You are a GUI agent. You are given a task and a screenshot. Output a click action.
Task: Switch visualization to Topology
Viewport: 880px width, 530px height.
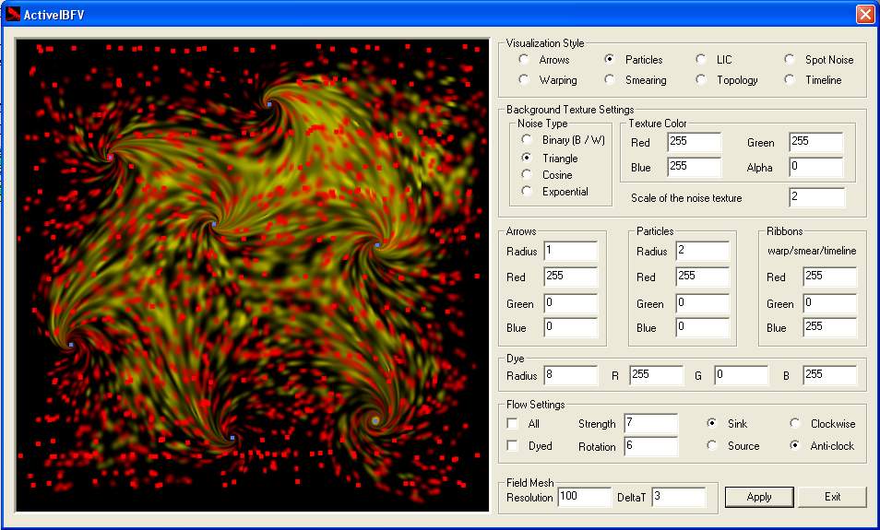coord(702,80)
